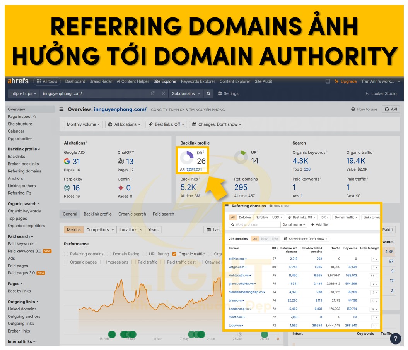
Task: Enable the Impressions checkbox
Action: point(102,262)
